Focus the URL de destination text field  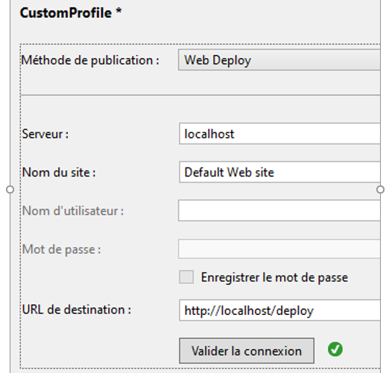[279, 310]
